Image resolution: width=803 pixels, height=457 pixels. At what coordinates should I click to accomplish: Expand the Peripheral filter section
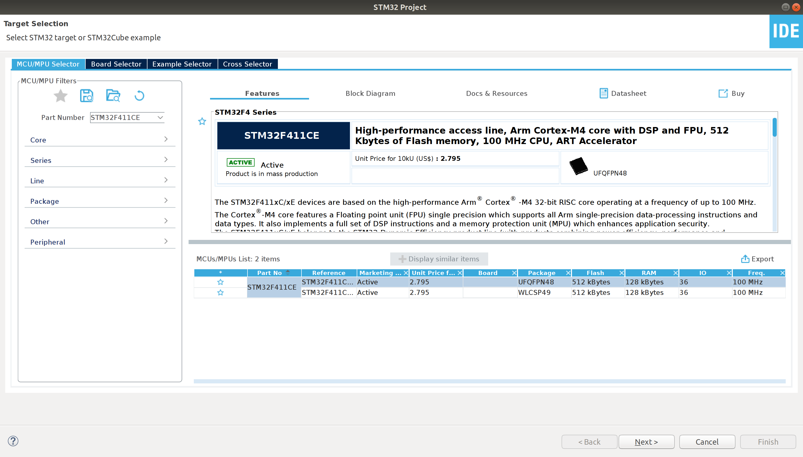click(x=100, y=242)
